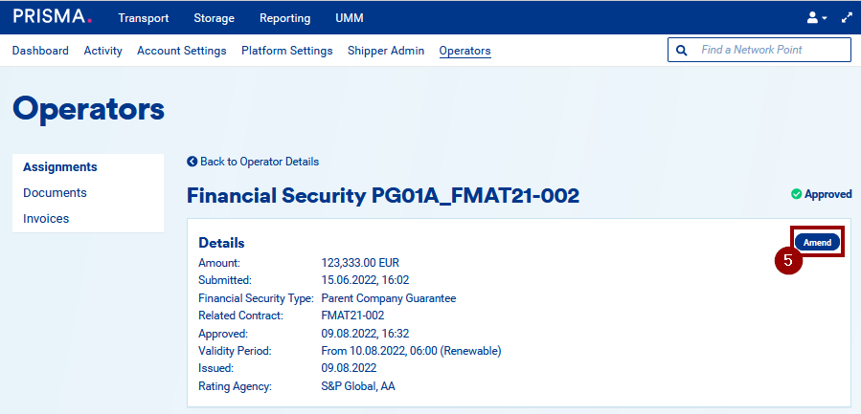This screenshot has width=861, height=414.
Task: Open Documents in the sidebar
Action: pyautogui.click(x=55, y=192)
